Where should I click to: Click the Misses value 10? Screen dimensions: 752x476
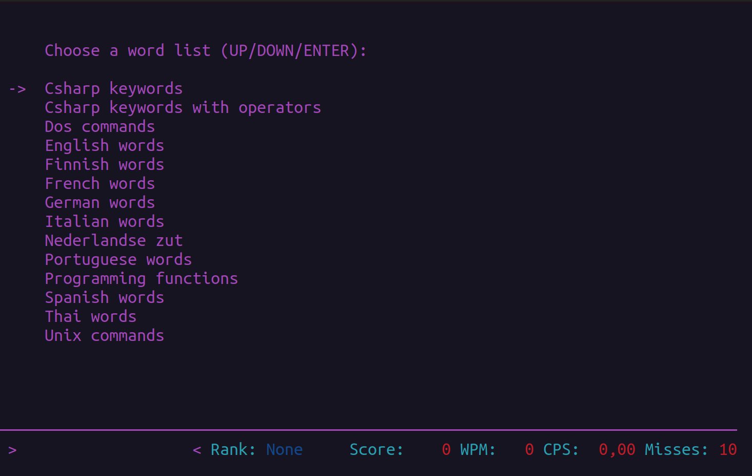728,450
